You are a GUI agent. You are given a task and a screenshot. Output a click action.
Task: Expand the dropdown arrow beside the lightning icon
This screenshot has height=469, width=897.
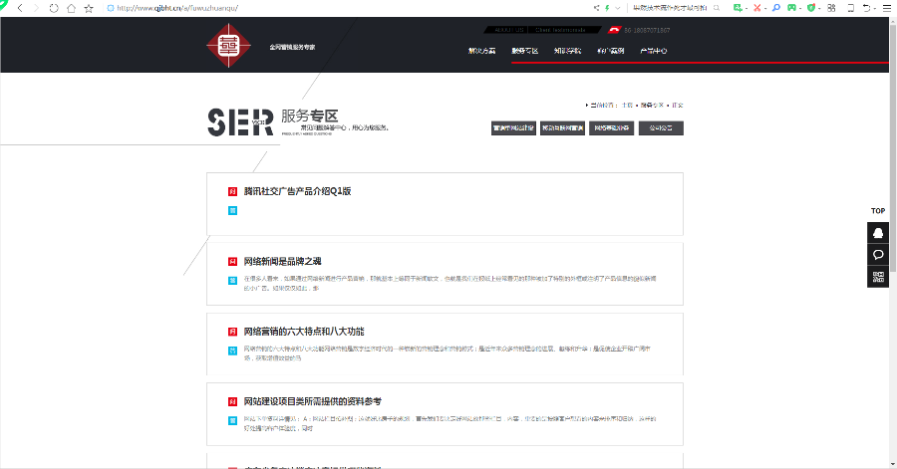tap(616, 7)
